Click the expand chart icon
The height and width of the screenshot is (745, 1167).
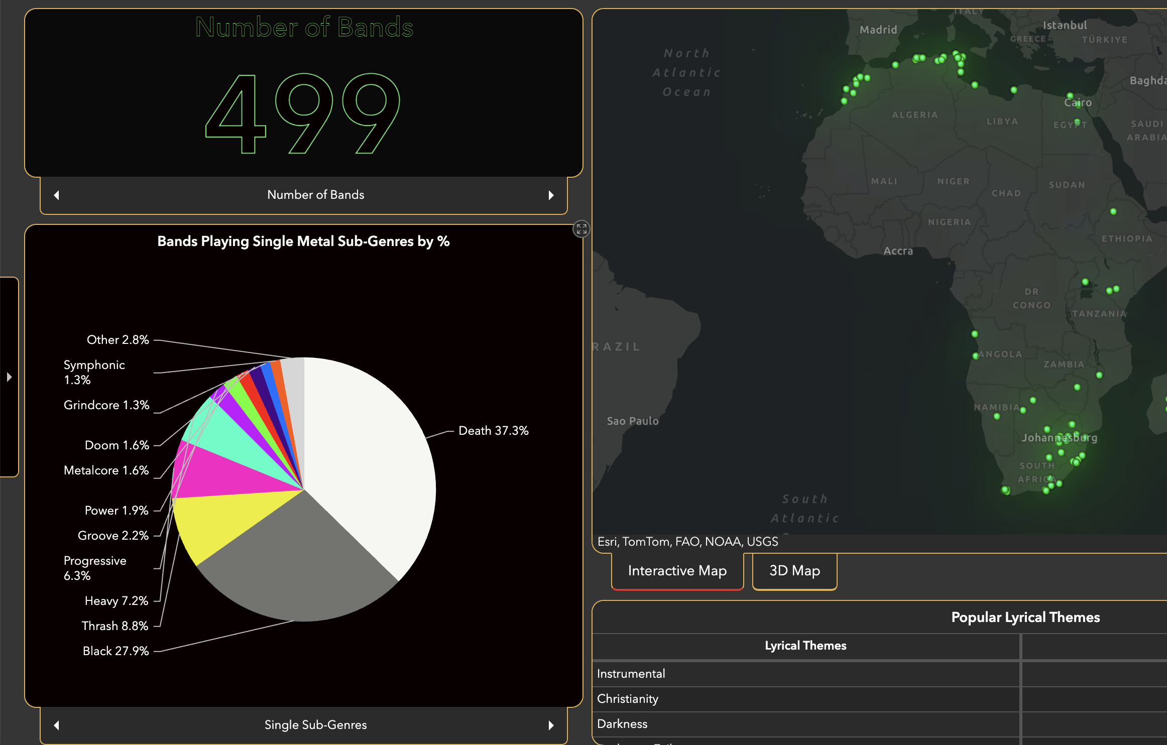click(581, 229)
